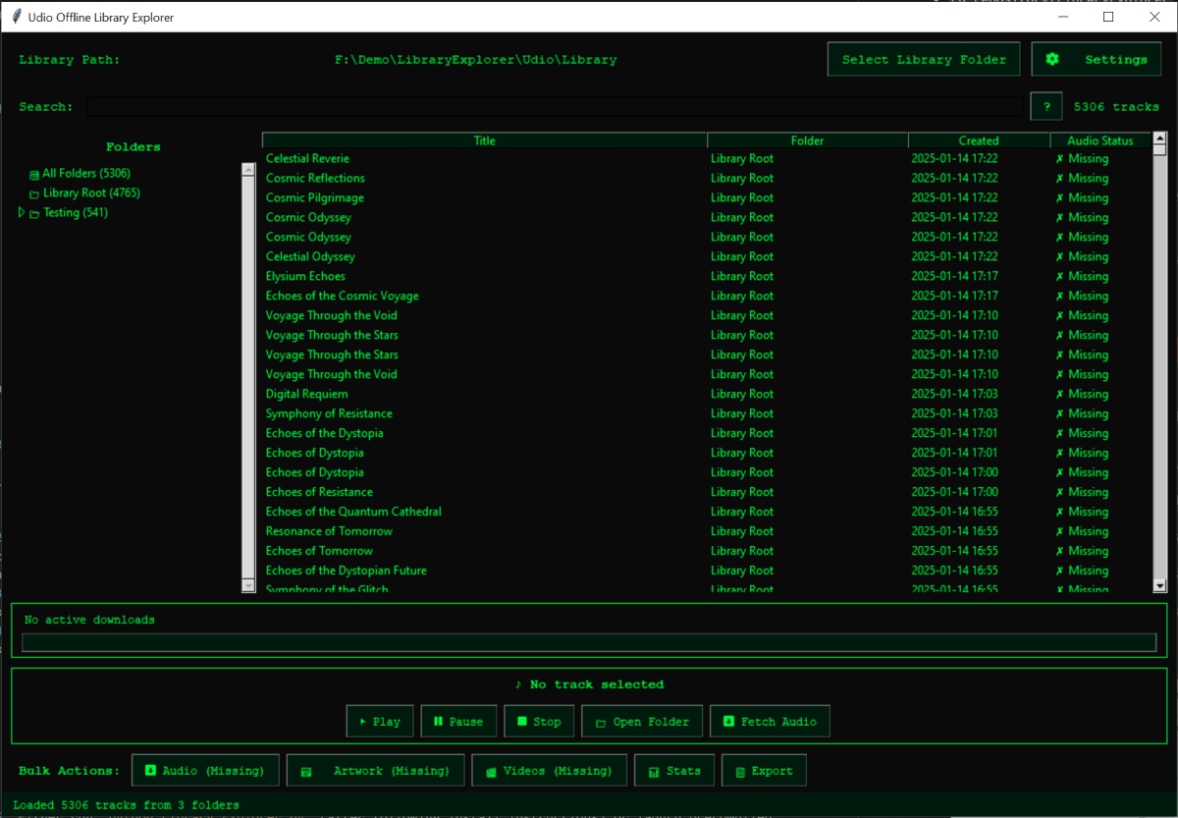Focus the Search input field
This screenshot has height=818, width=1178.
click(x=555, y=106)
